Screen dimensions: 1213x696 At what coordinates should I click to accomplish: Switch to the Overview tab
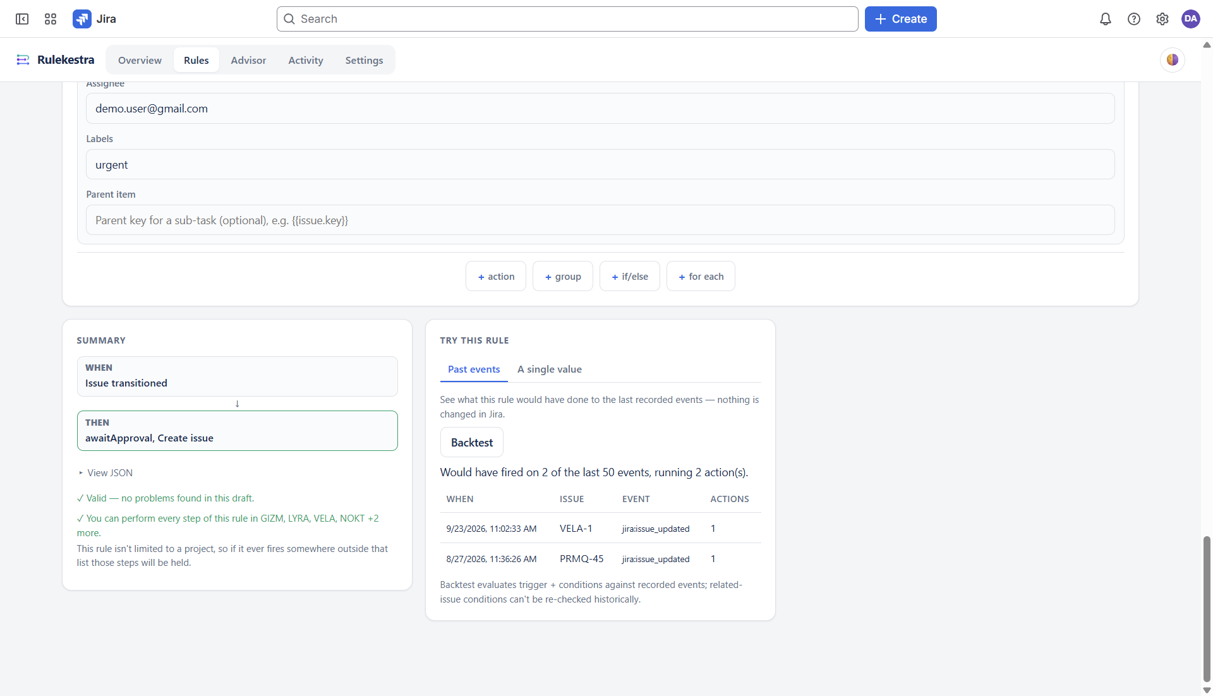[140, 60]
